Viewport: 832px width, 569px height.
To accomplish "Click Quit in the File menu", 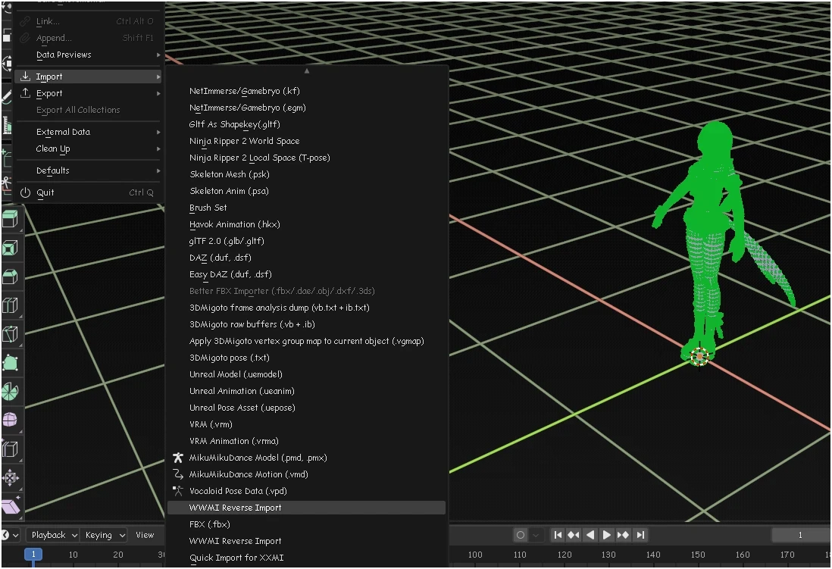I will coord(45,192).
